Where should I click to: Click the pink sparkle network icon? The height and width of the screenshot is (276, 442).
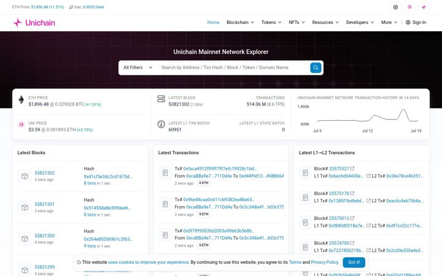pos(424,7)
